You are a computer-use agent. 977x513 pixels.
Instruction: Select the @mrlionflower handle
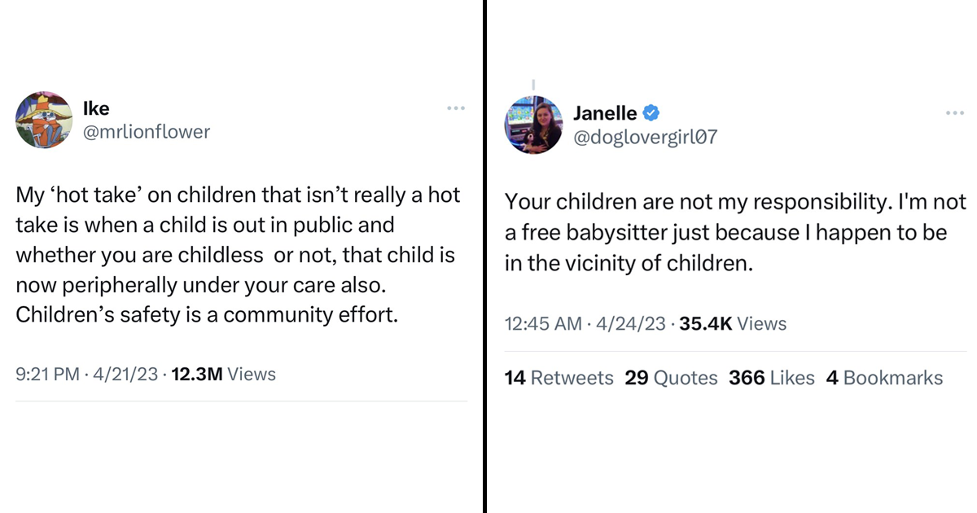click(147, 131)
